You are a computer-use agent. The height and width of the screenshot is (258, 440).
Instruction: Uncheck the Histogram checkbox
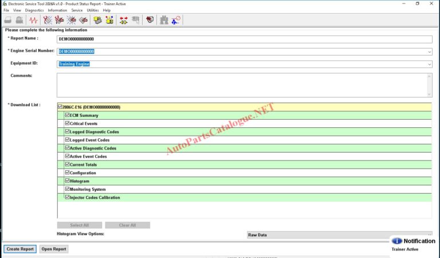pyautogui.click(x=67, y=181)
